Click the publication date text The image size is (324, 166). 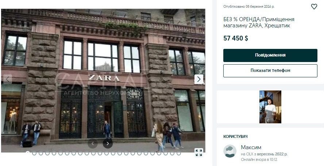tap(249, 7)
